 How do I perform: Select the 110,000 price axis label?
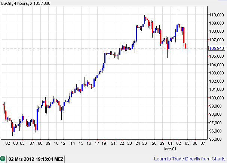coord(217,15)
